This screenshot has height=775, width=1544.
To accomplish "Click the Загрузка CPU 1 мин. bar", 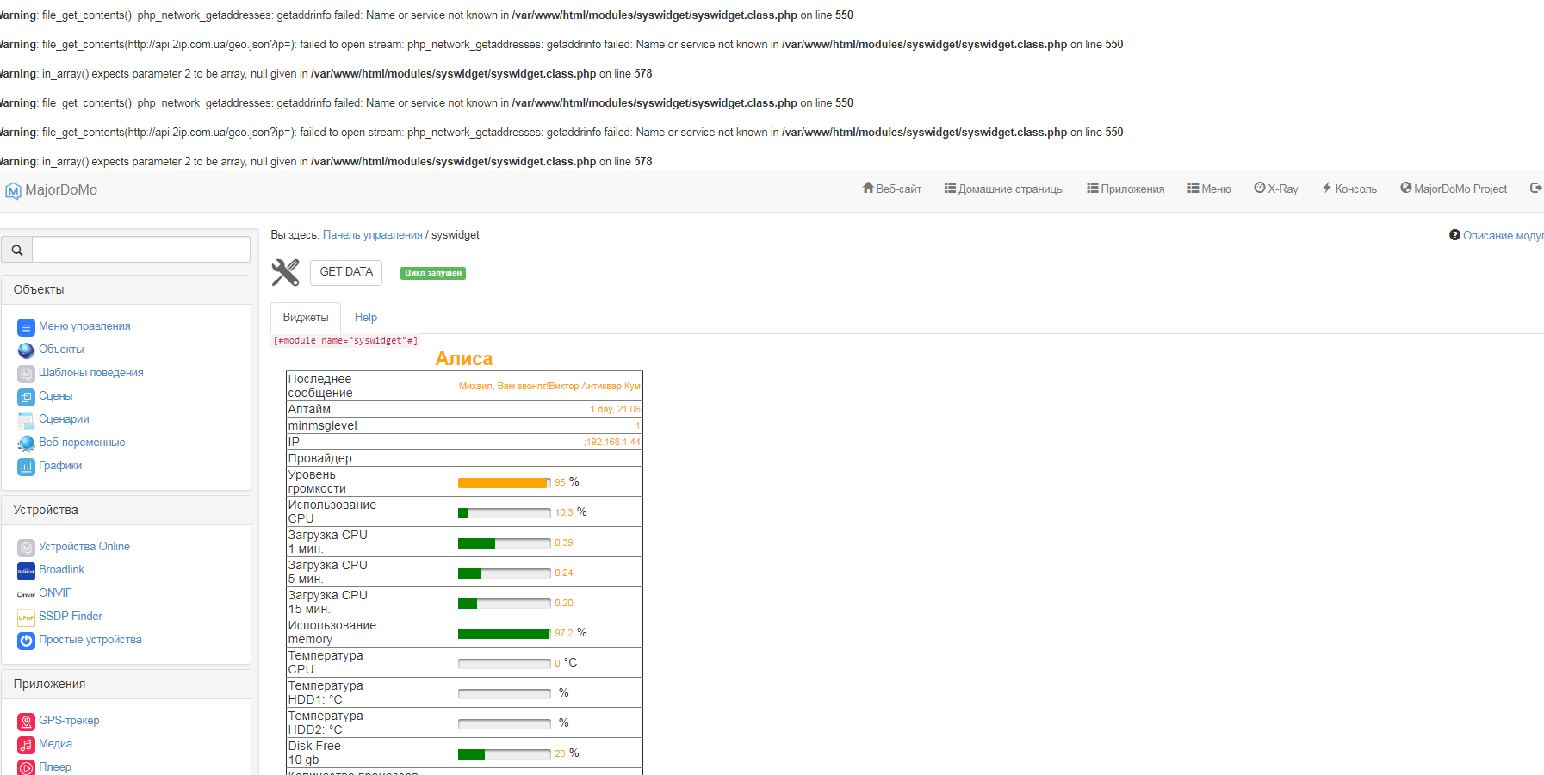I will coord(505,543).
